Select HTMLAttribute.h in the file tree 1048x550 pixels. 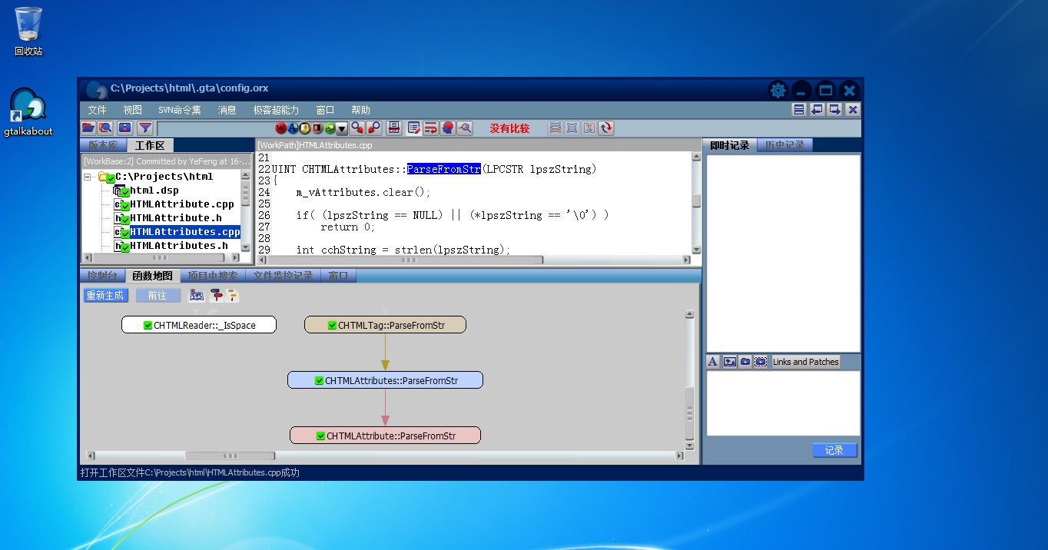click(175, 218)
